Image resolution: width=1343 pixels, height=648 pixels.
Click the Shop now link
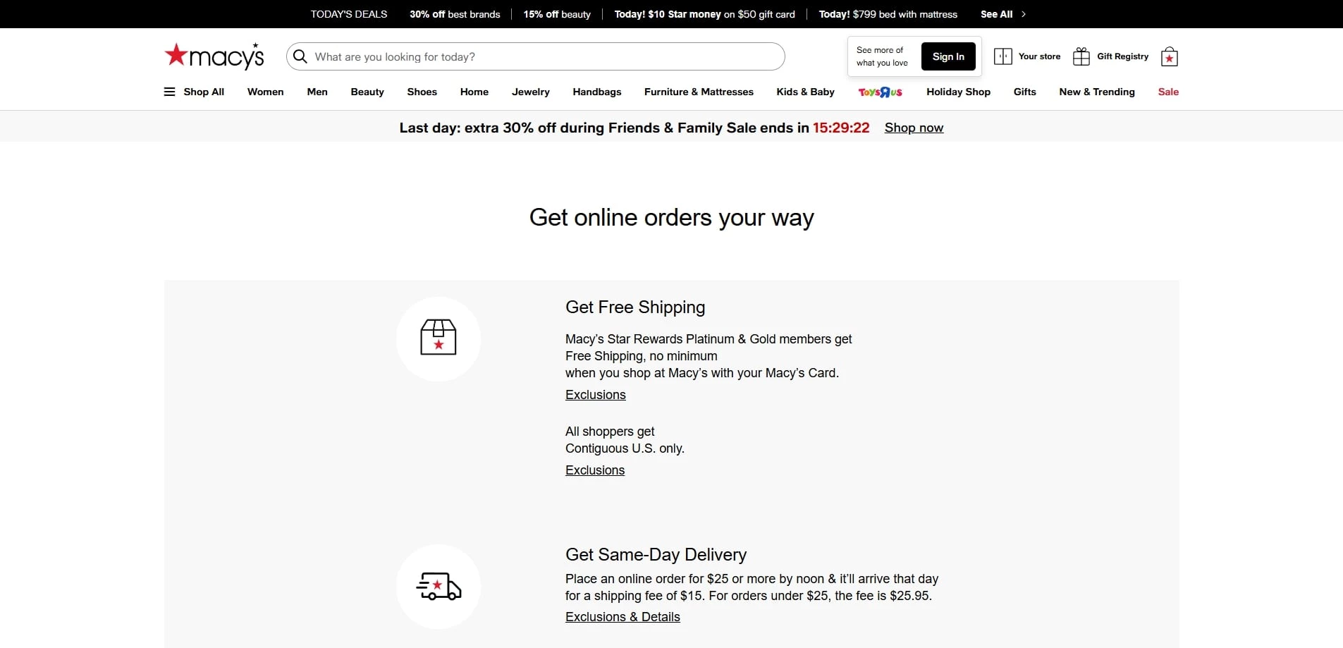pos(914,128)
